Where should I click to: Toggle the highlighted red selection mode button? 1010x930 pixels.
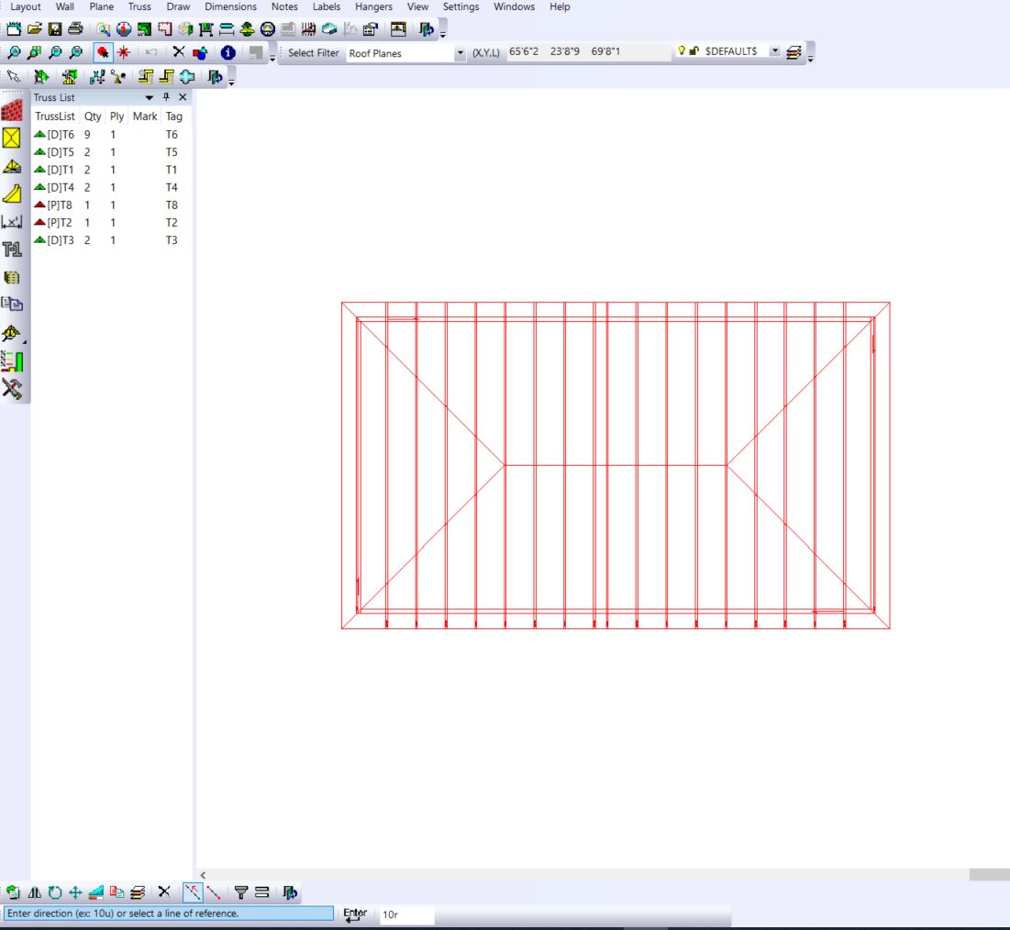(x=104, y=53)
